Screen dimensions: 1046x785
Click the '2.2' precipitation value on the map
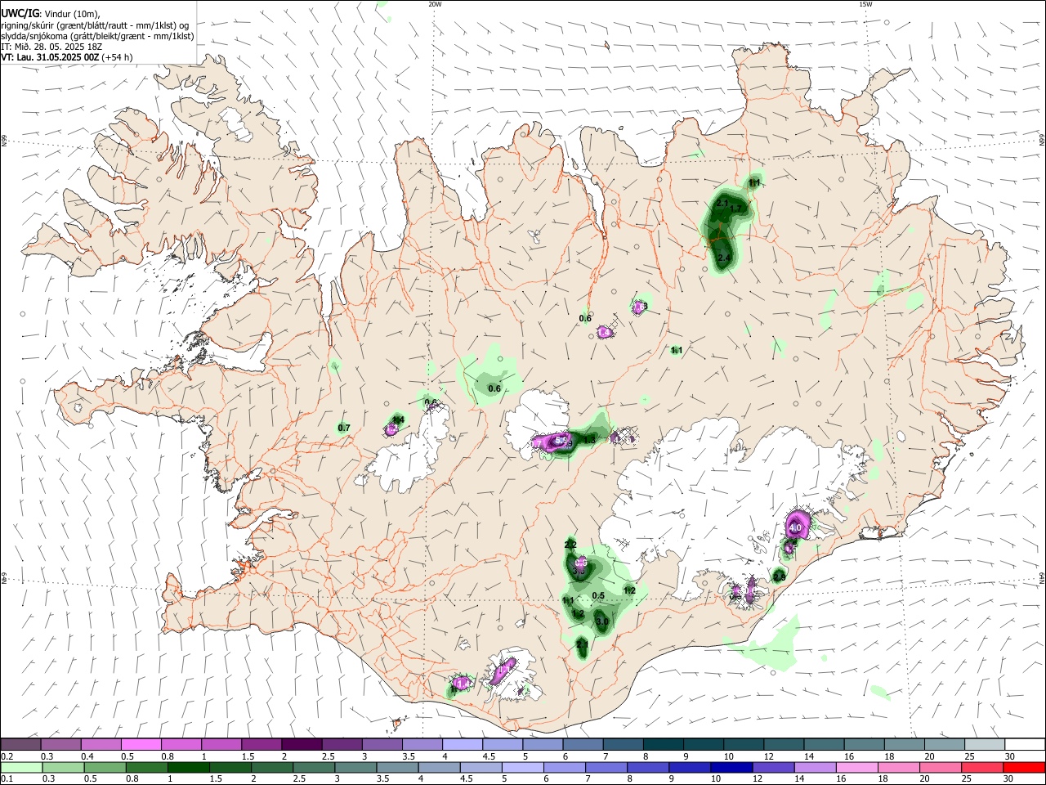[x=571, y=545]
